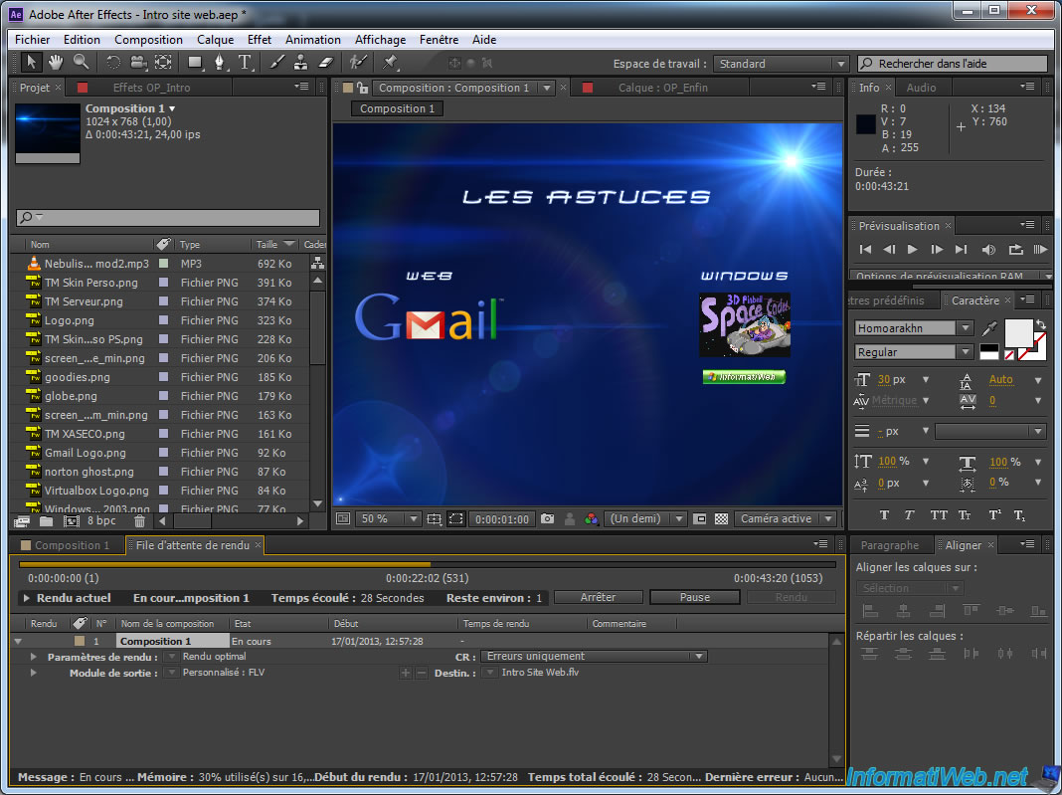Open the Animation menu
This screenshot has height=795, width=1062.
click(313, 40)
